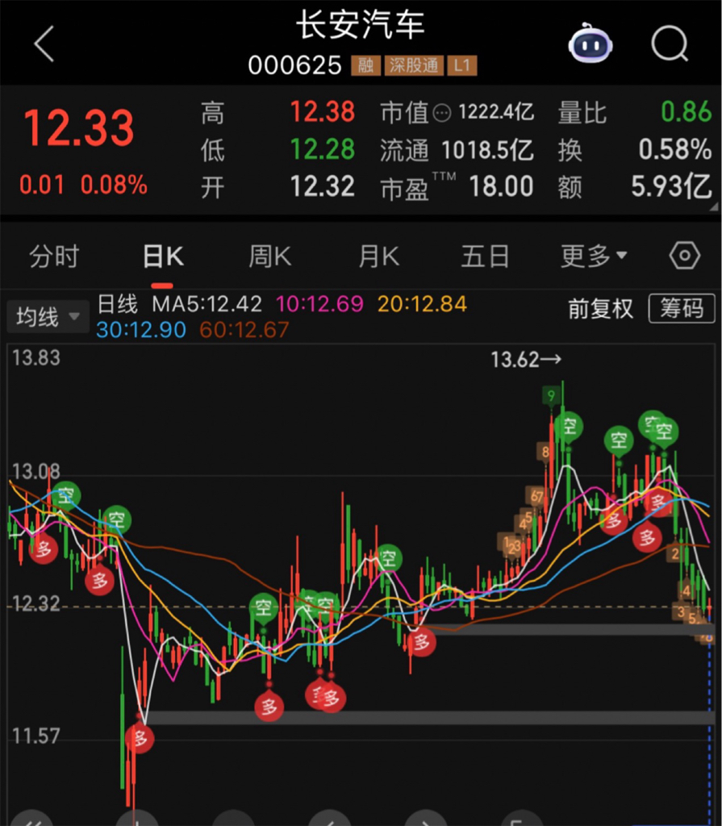Tap the MA5:12.42 value
The width and height of the screenshot is (722, 826).
(x=207, y=304)
